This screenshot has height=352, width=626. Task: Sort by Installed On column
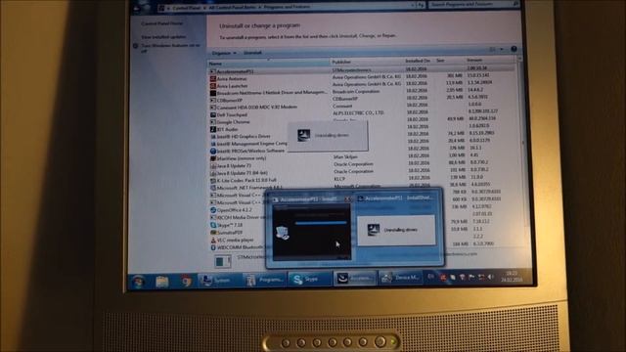point(419,61)
